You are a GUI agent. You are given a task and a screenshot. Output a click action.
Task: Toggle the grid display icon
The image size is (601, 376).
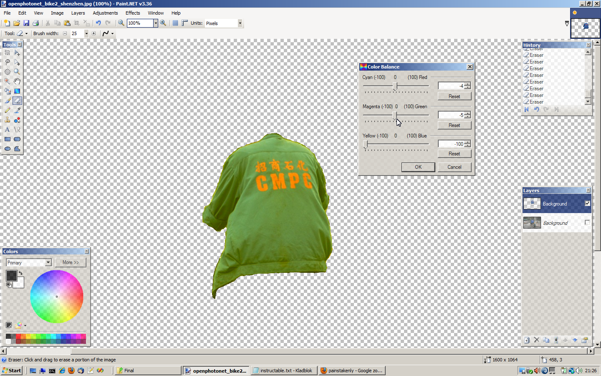[175, 23]
